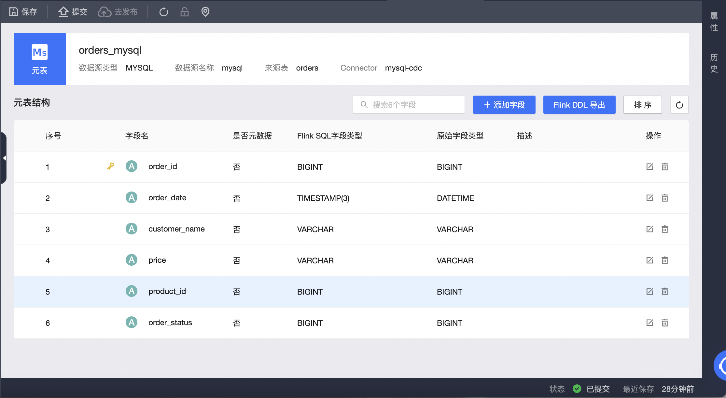726x398 pixels.
Task: Click the Flink DDL 导出 button
Action: 579,105
